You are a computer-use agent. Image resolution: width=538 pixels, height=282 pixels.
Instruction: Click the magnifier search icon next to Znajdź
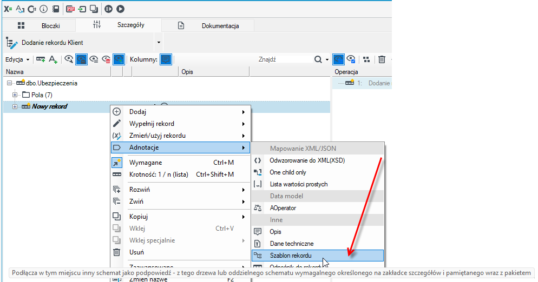pyautogui.click(x=318, y=59)
